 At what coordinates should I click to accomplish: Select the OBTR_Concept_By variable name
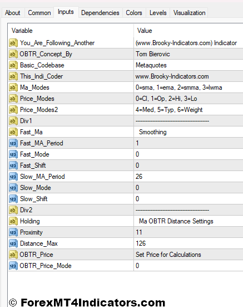pos(46,54)
